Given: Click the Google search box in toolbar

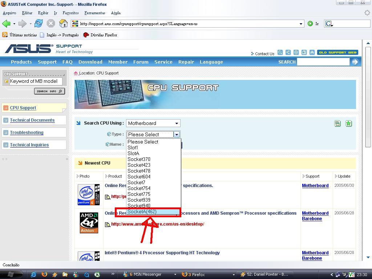Looking at the screenshot, I should point(347,24).
